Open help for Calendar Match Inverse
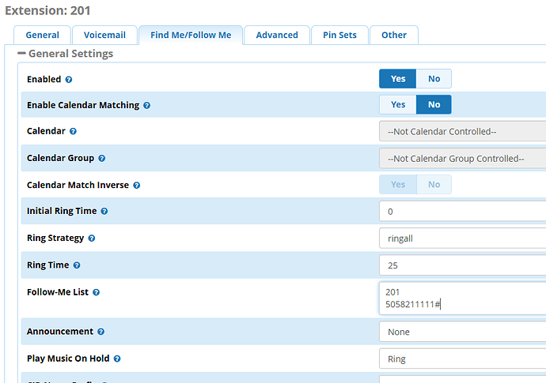This screenshot has height=383, width=546. (x=136, y=186)
